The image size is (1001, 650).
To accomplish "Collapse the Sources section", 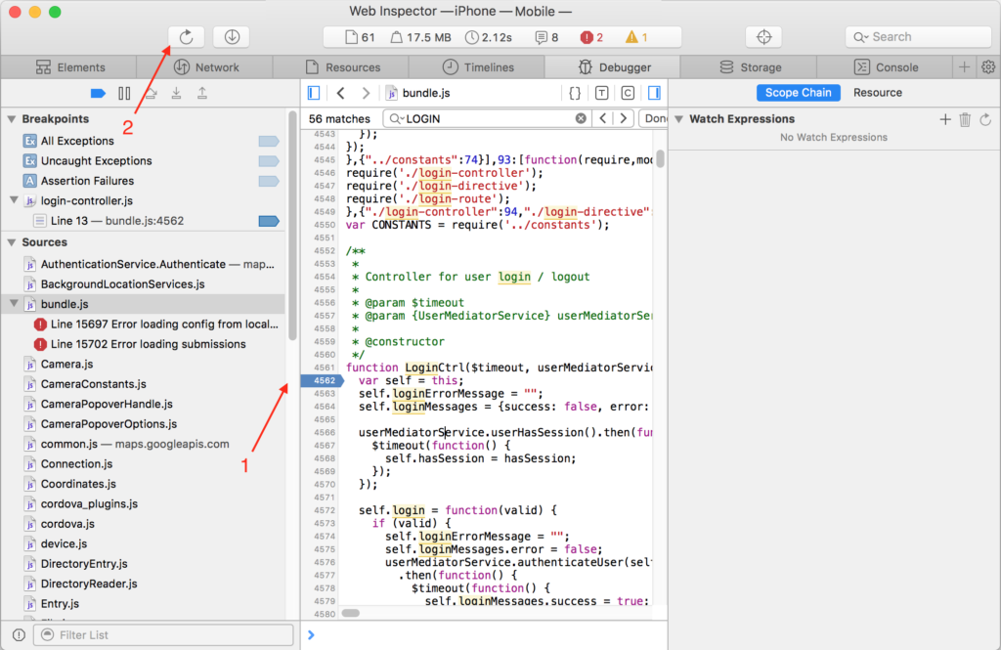I will pyautogui.click(x=12, y=242).
